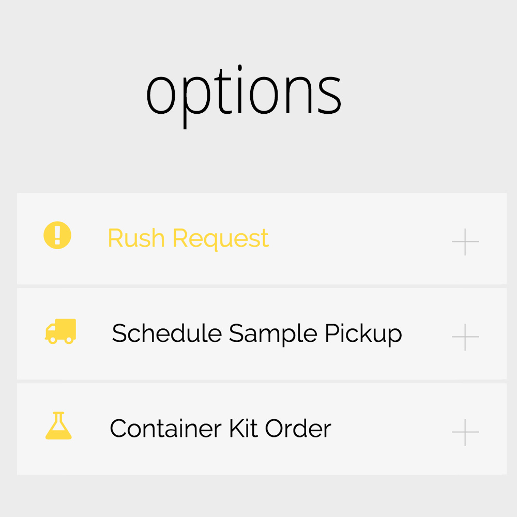Click the words 'Kit Order' in the list
Viewport: 517px width, 517px height.
tap(280, 429)
